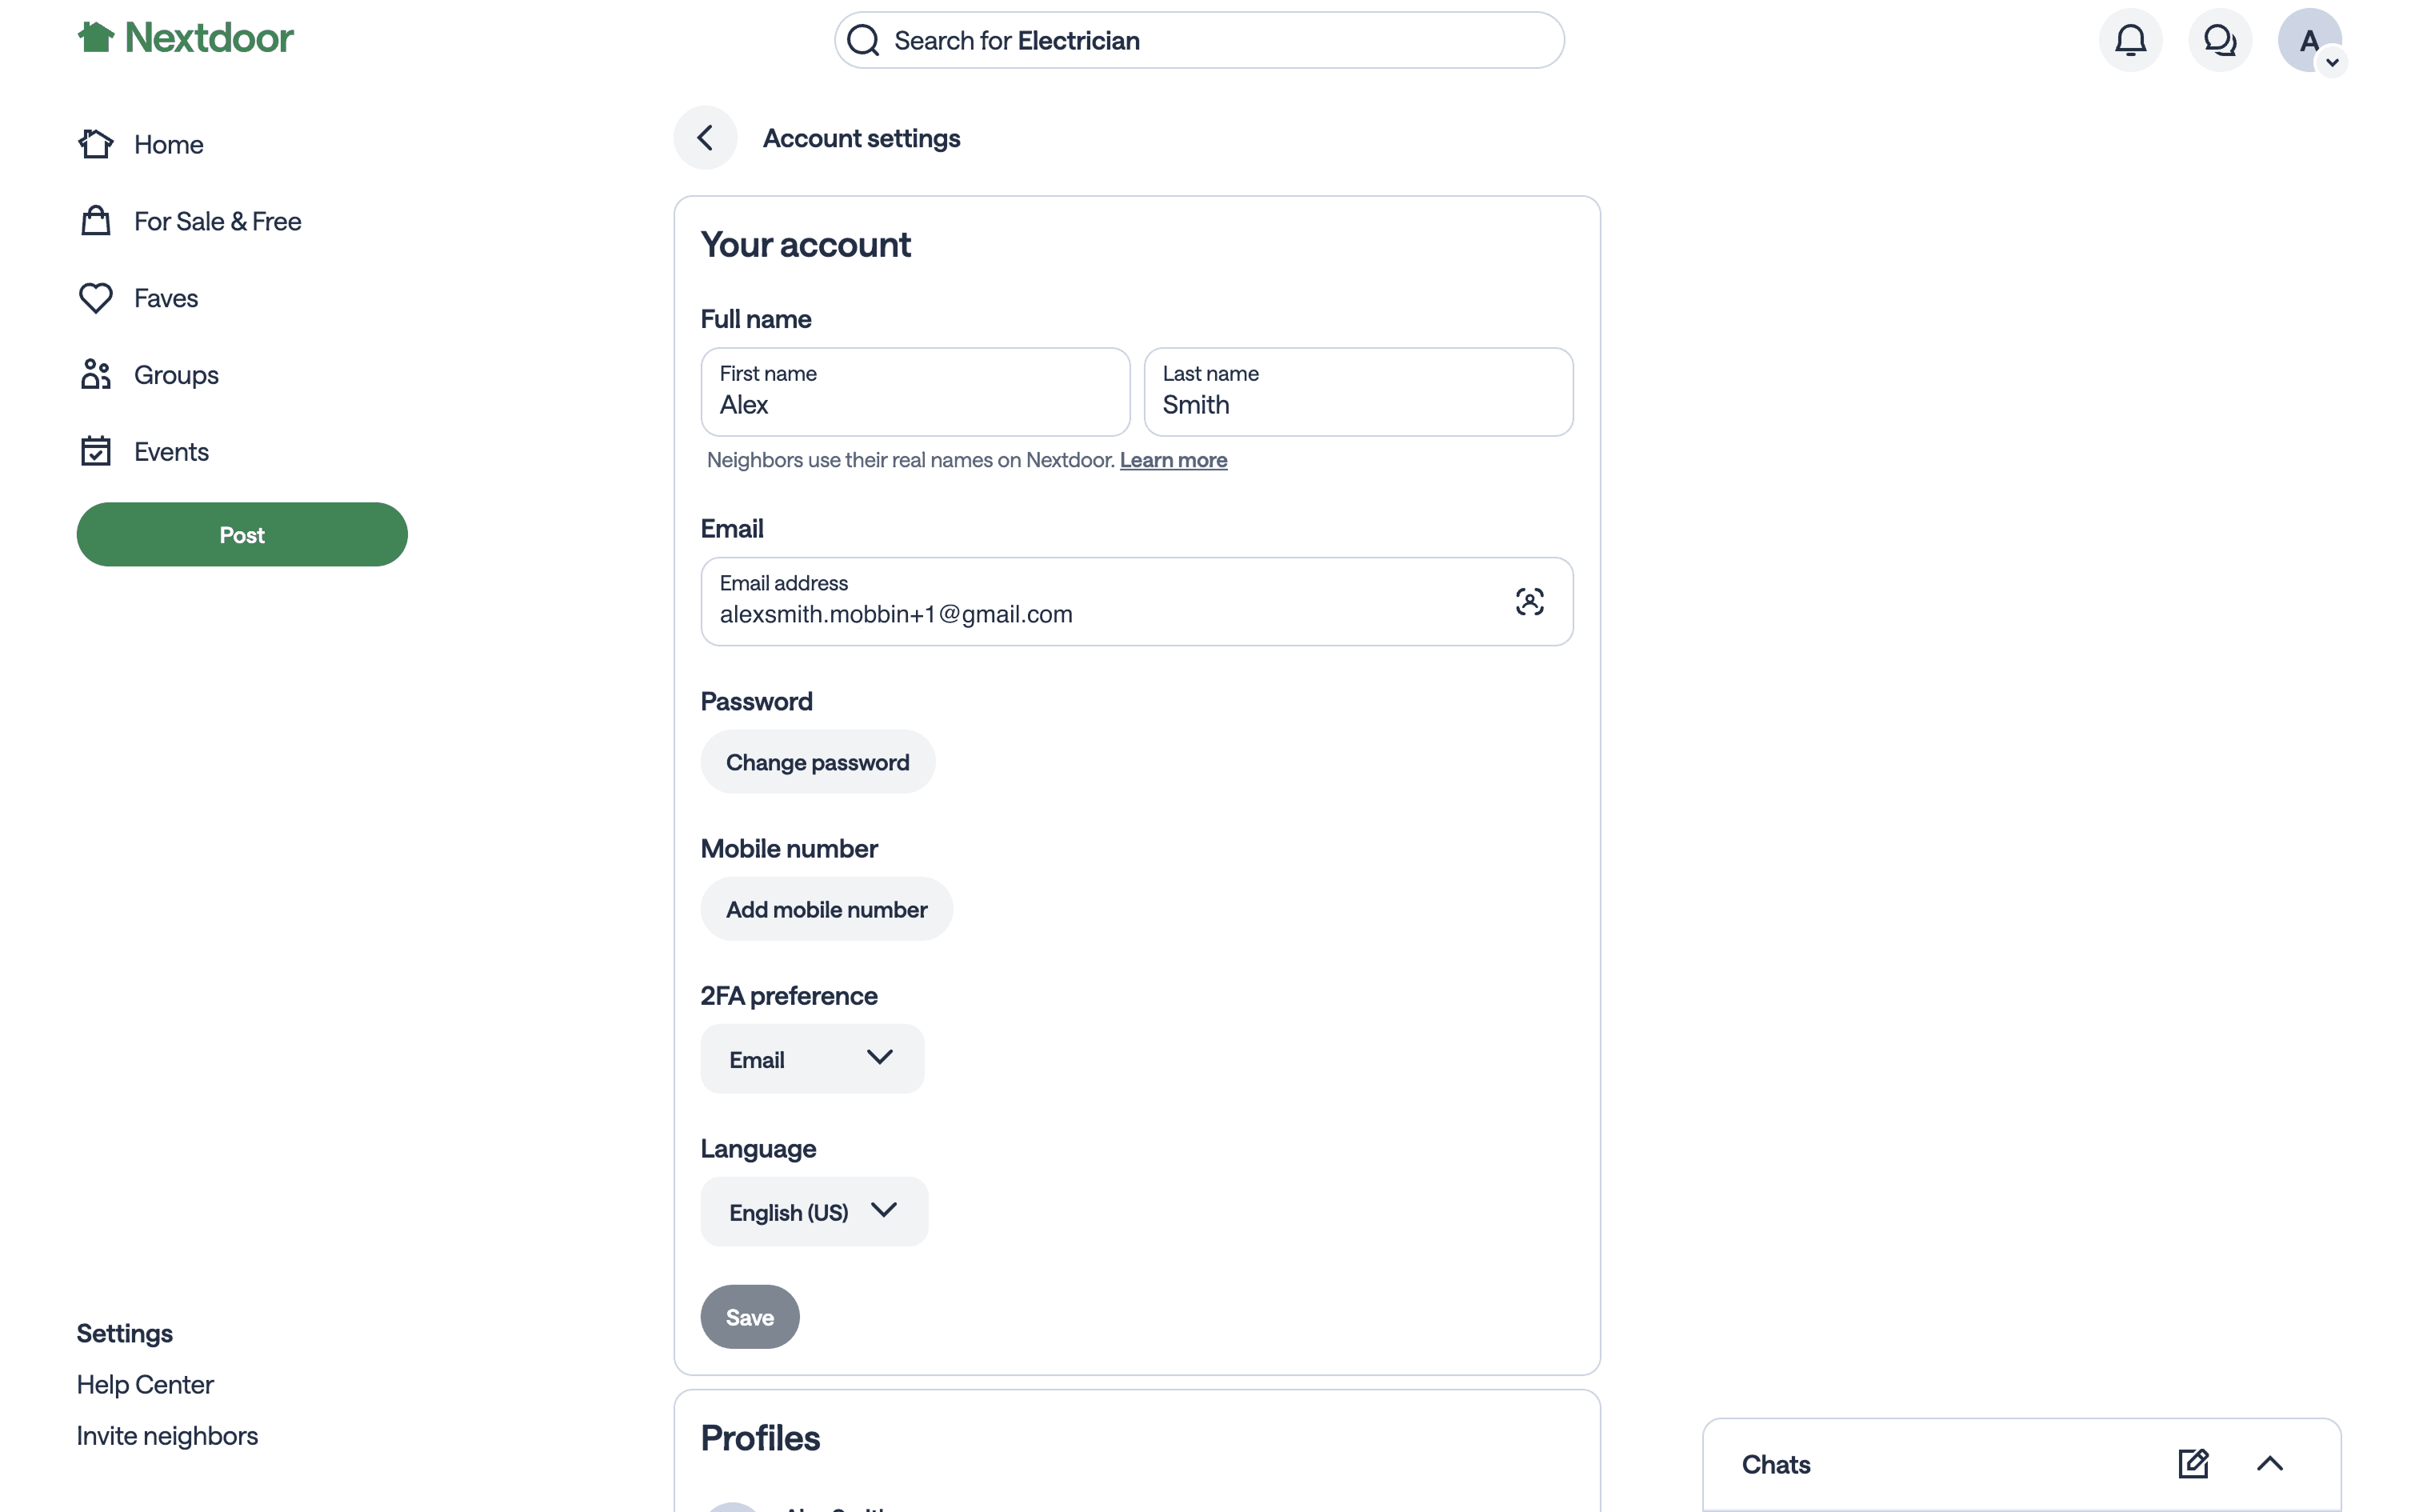
Task: Open the notifications bell
Action: [x=2130, y=40]
